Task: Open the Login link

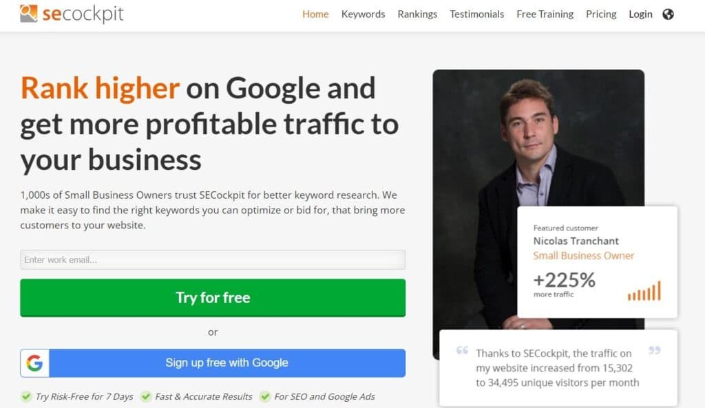Action: [x=640, y=14]
